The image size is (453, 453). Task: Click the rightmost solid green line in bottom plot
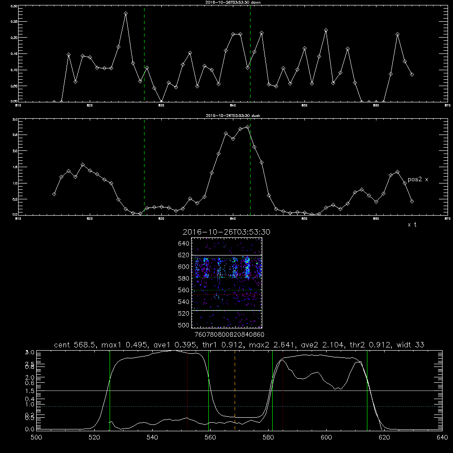367,390
